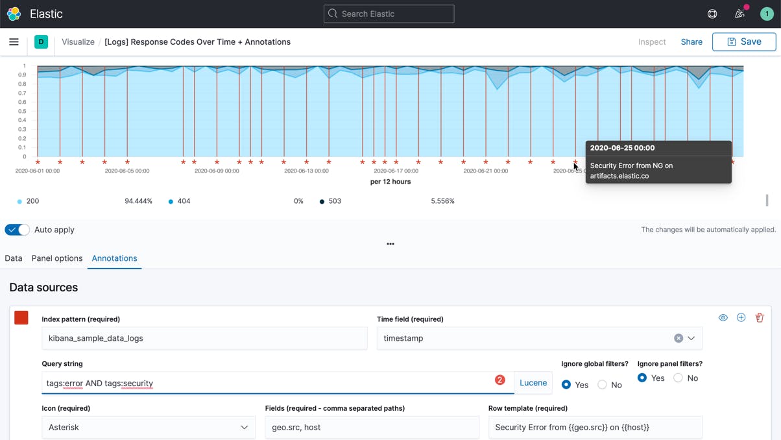This screenshot has height=440, width=781.
Task: Open the user avatar menu
Action: pyautogui.click(x=767, y=14)
